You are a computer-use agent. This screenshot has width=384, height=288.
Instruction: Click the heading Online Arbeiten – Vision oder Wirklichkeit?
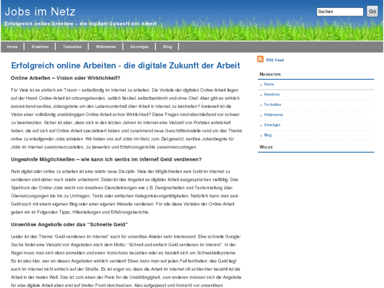65,78
